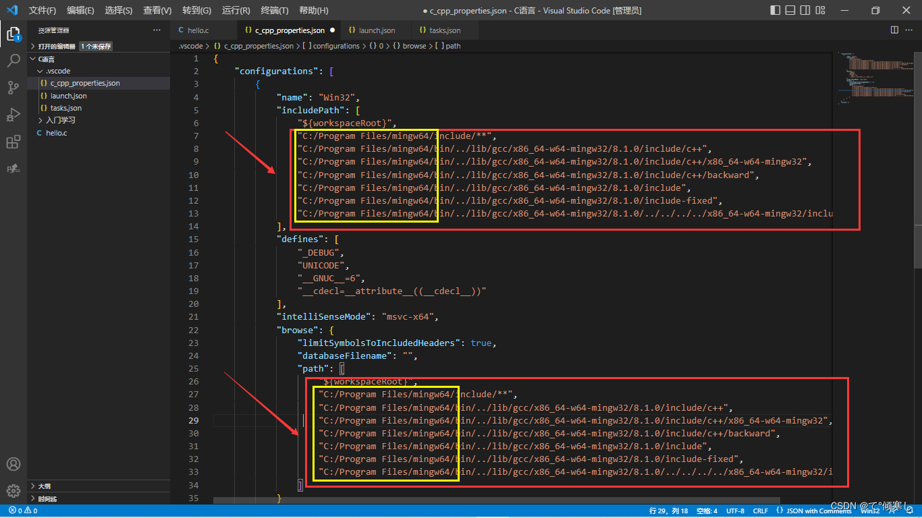Screen dimensions: 922x518
Task: Open the Accounts icon in the activity bar
Action: (13, 464)
